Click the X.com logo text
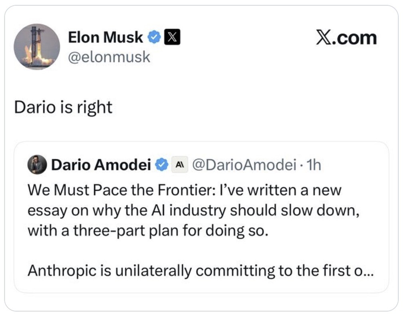 point(346,38)
